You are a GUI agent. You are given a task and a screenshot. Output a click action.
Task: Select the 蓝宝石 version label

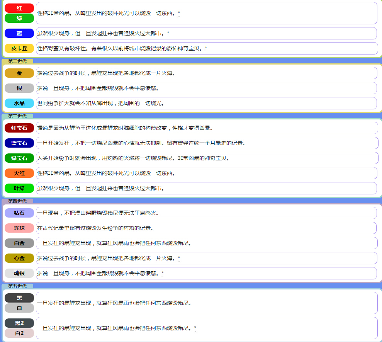click(x=19, y=143)
